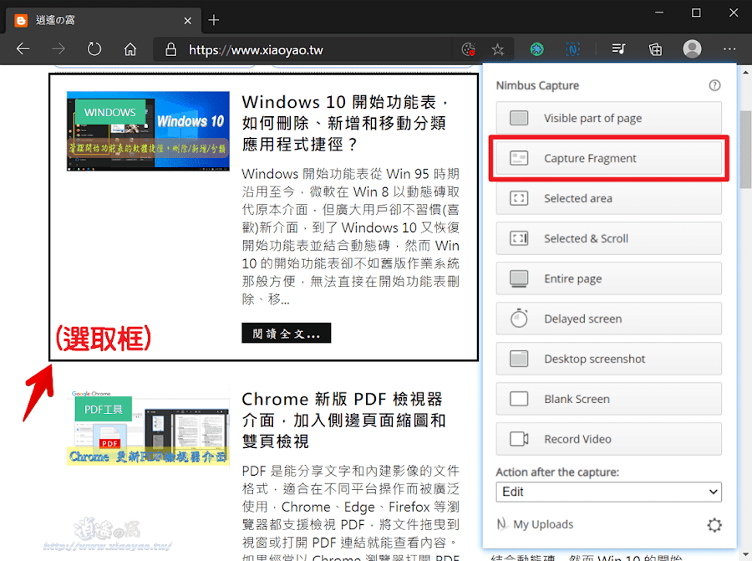Open a new browser tab

point(214,20)
